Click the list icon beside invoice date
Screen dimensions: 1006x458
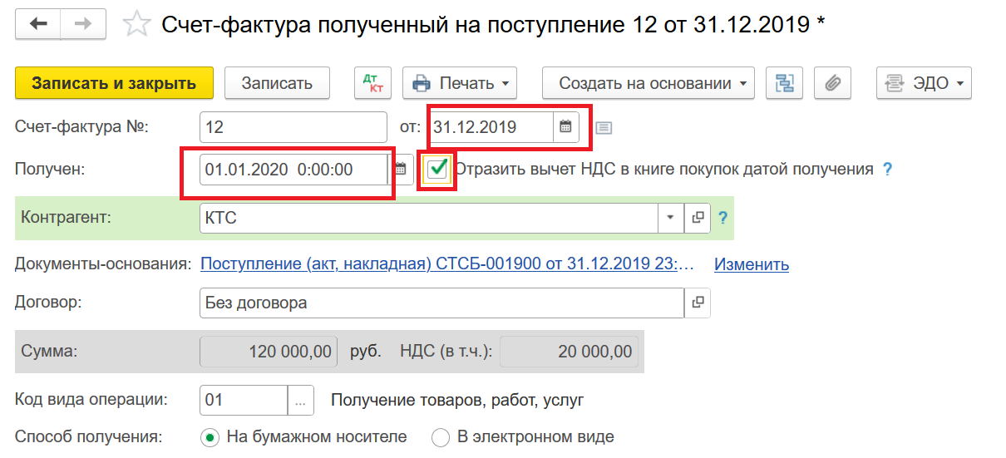[604, 128]
